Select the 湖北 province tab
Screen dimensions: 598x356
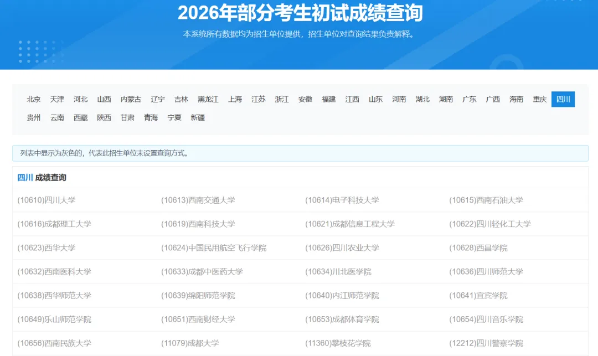pyautogui.click(x=422, y=99)
